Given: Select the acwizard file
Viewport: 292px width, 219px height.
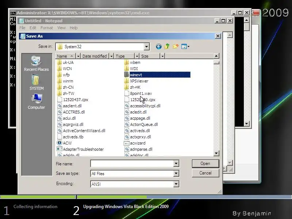Looking at the screenshot, I should click(135, 143).
